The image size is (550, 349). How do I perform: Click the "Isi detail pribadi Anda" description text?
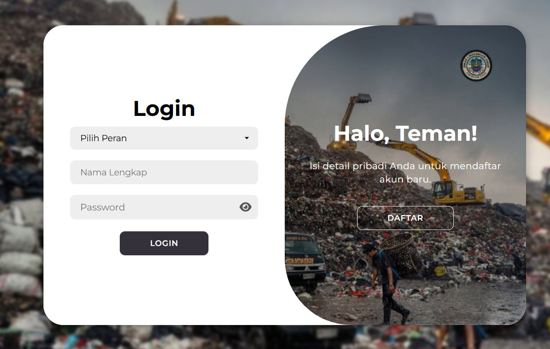click(405, 173)
